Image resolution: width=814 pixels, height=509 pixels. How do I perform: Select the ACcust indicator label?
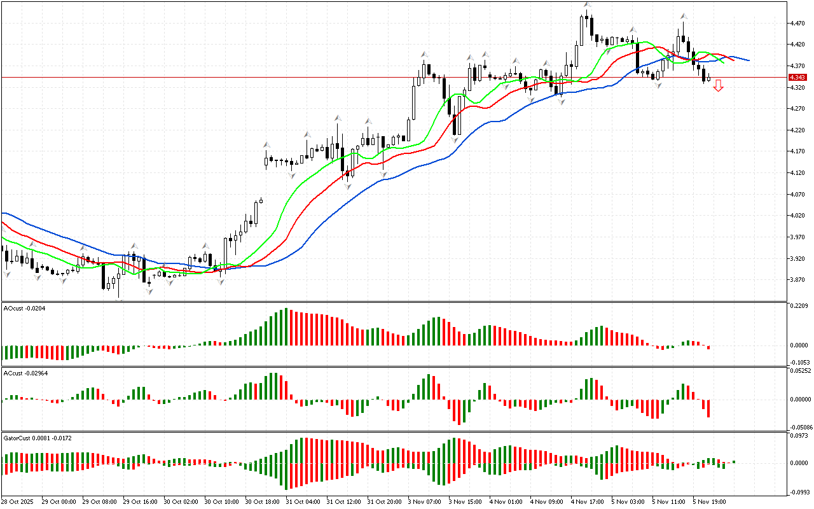(x=25, y=373)
